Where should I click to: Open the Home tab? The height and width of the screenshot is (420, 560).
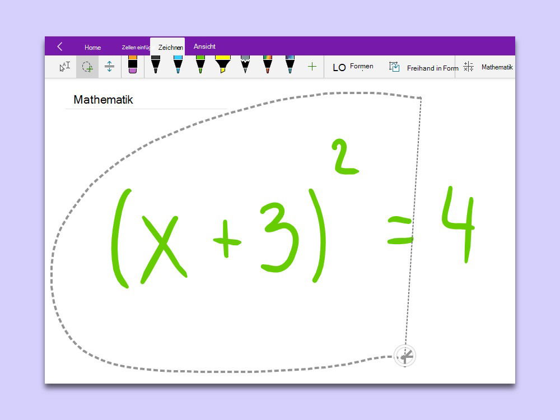point(92,48)
